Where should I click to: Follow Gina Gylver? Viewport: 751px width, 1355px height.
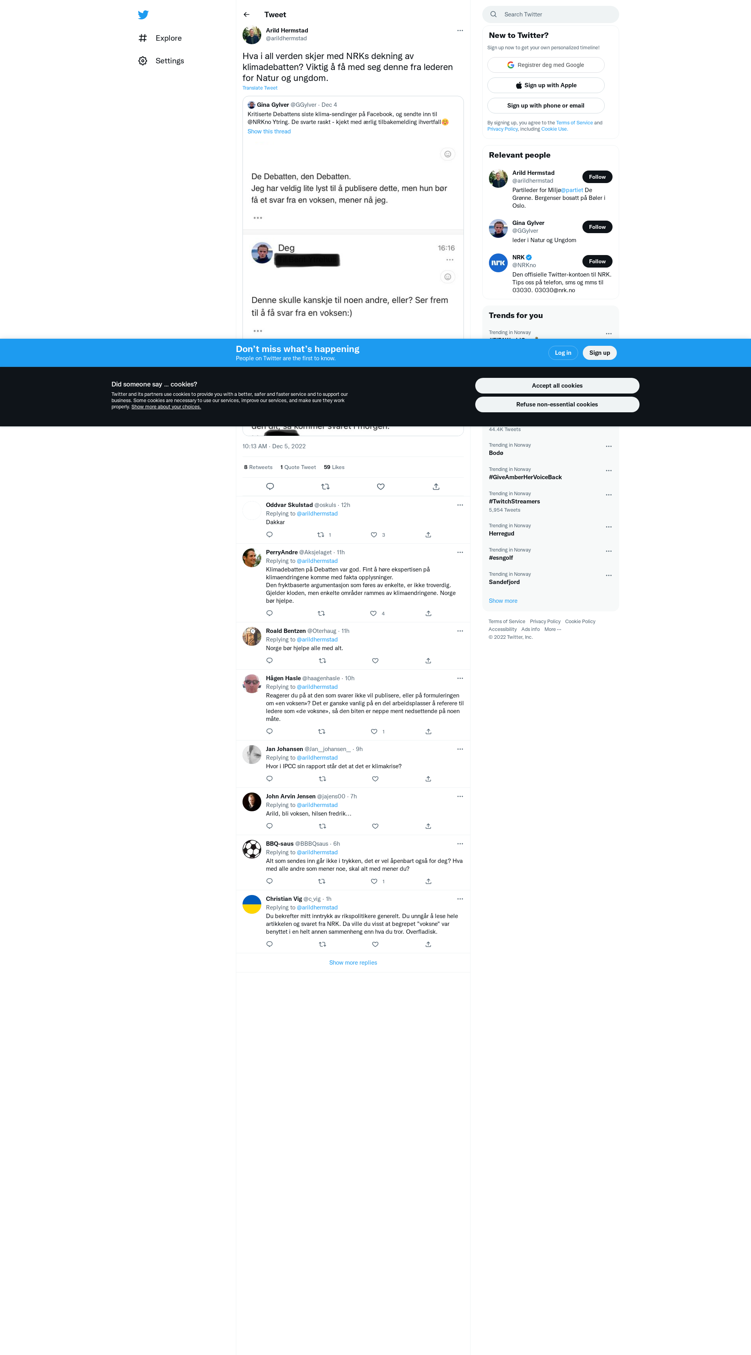coord(597,227)
